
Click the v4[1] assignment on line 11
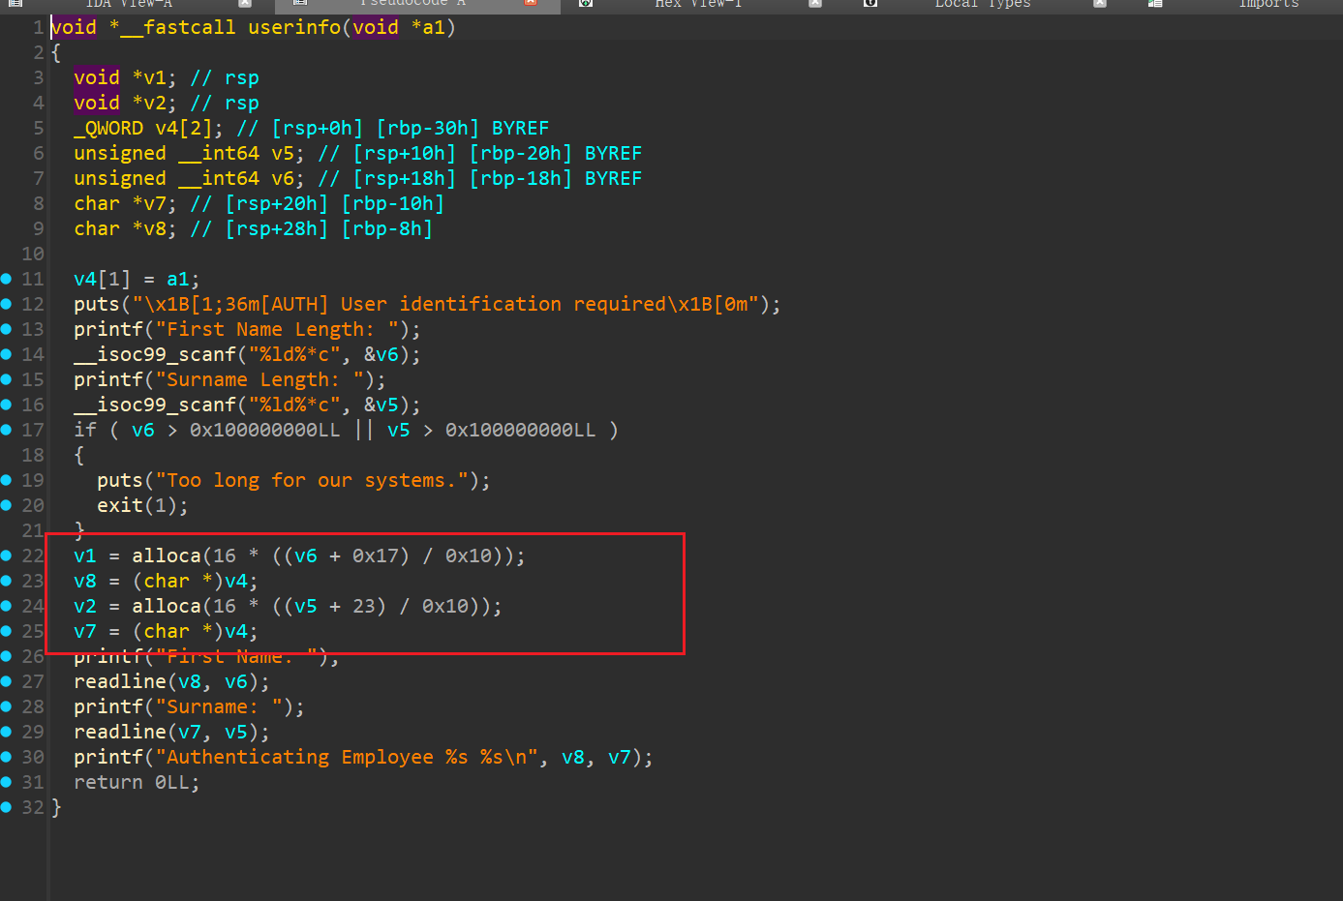[x=137, y=279]
